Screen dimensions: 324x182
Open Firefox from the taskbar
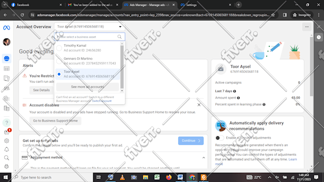click(169, 177)
